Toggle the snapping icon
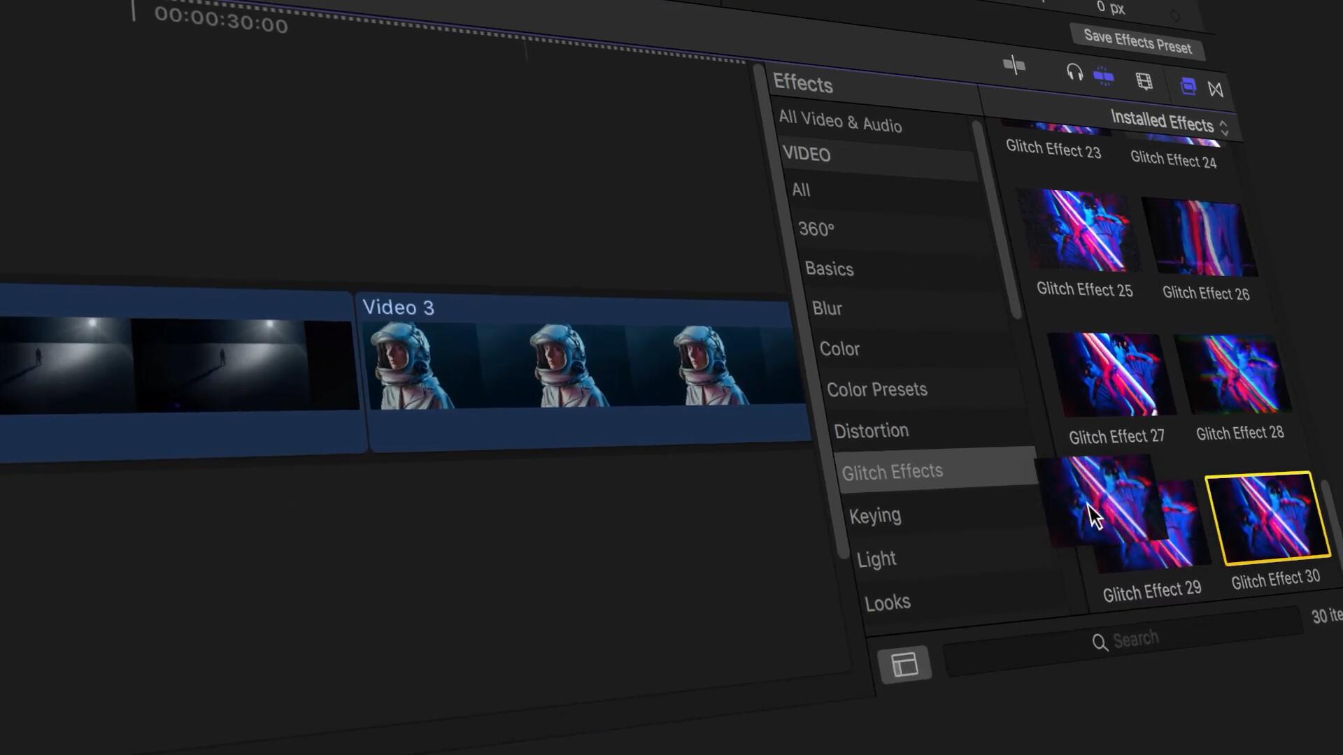Screen dimensions: 1343x755 (x=1104, y=76)
